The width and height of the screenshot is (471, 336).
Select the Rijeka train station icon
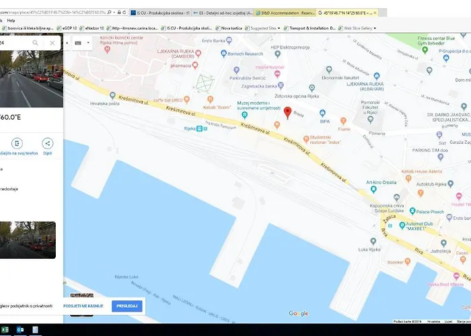point(199,128)
